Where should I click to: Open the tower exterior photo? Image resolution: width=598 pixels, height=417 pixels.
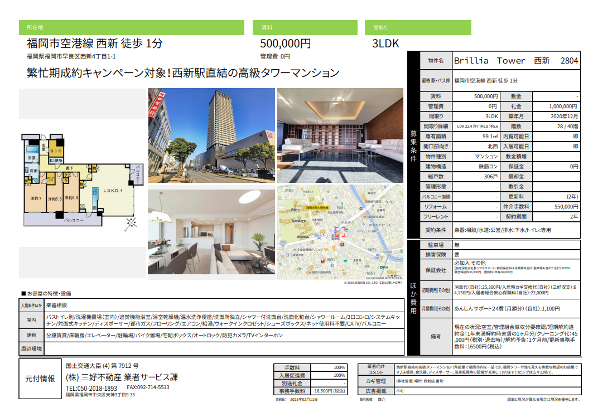pos(211,135)
